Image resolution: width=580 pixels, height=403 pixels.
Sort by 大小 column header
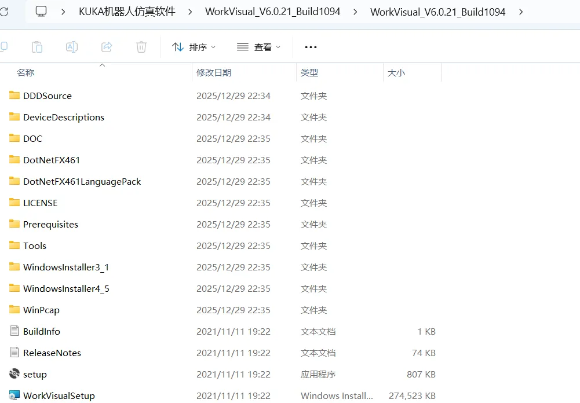click(396, 73)
